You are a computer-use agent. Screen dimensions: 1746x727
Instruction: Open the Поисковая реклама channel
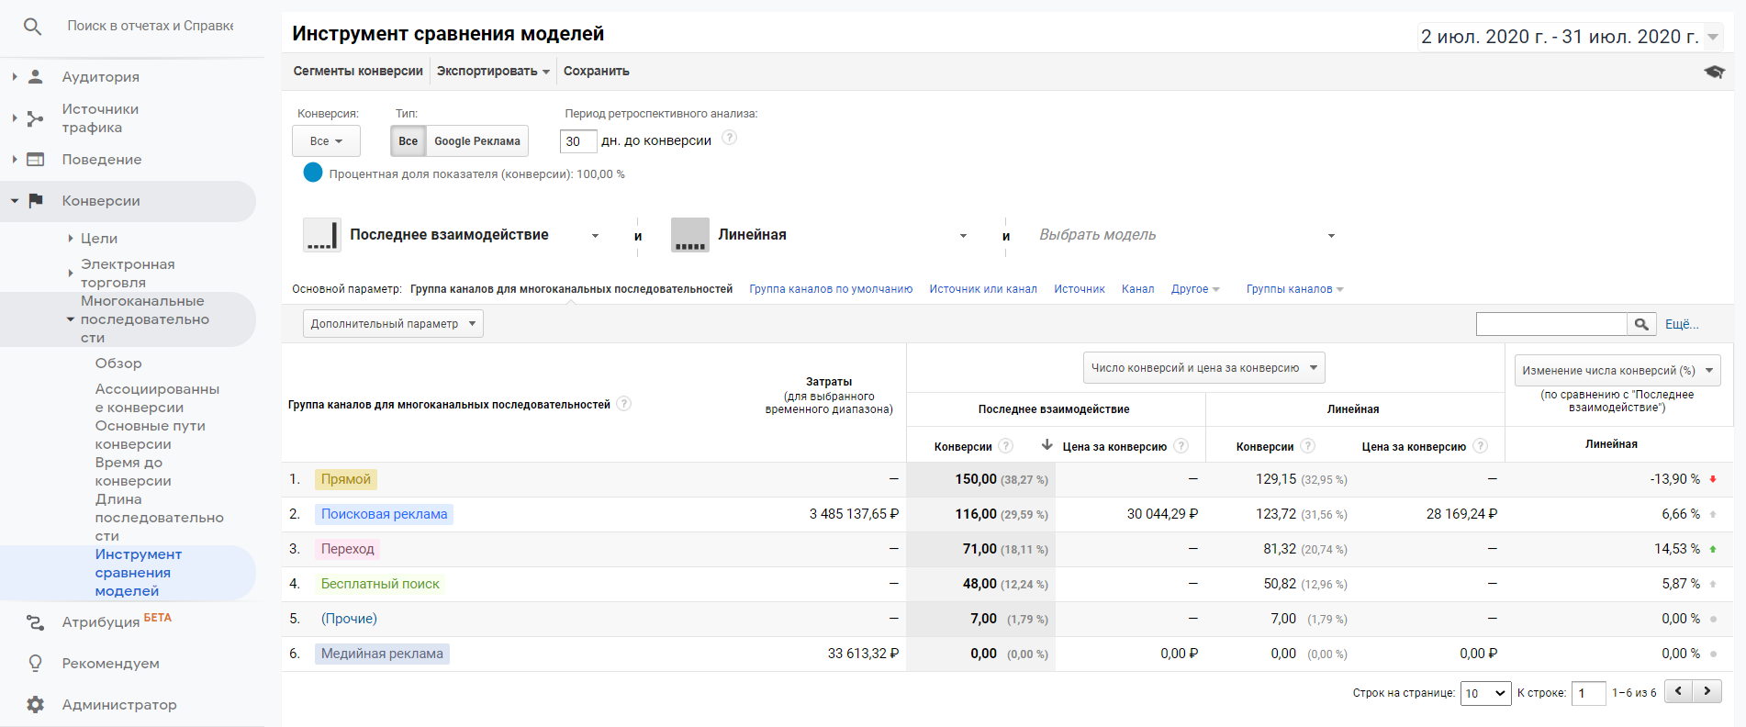385,514
